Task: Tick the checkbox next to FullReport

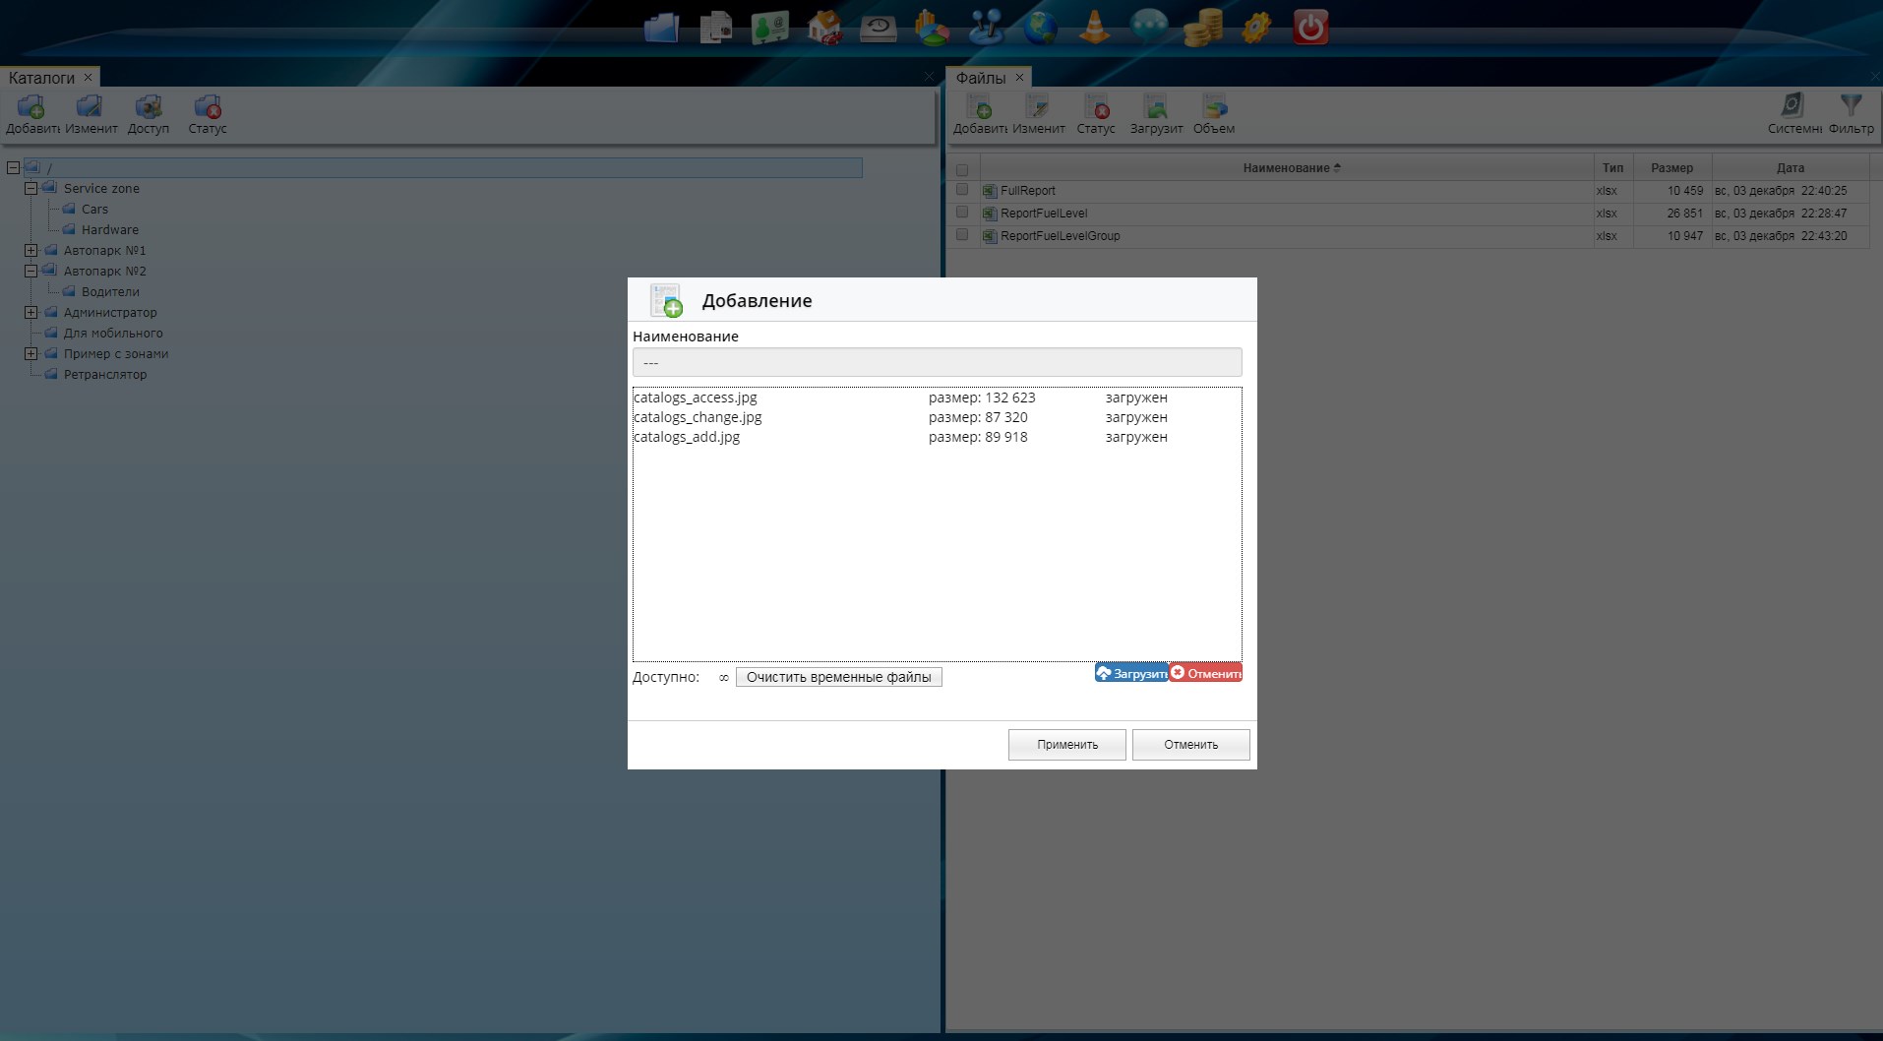Action: (962, 190)
